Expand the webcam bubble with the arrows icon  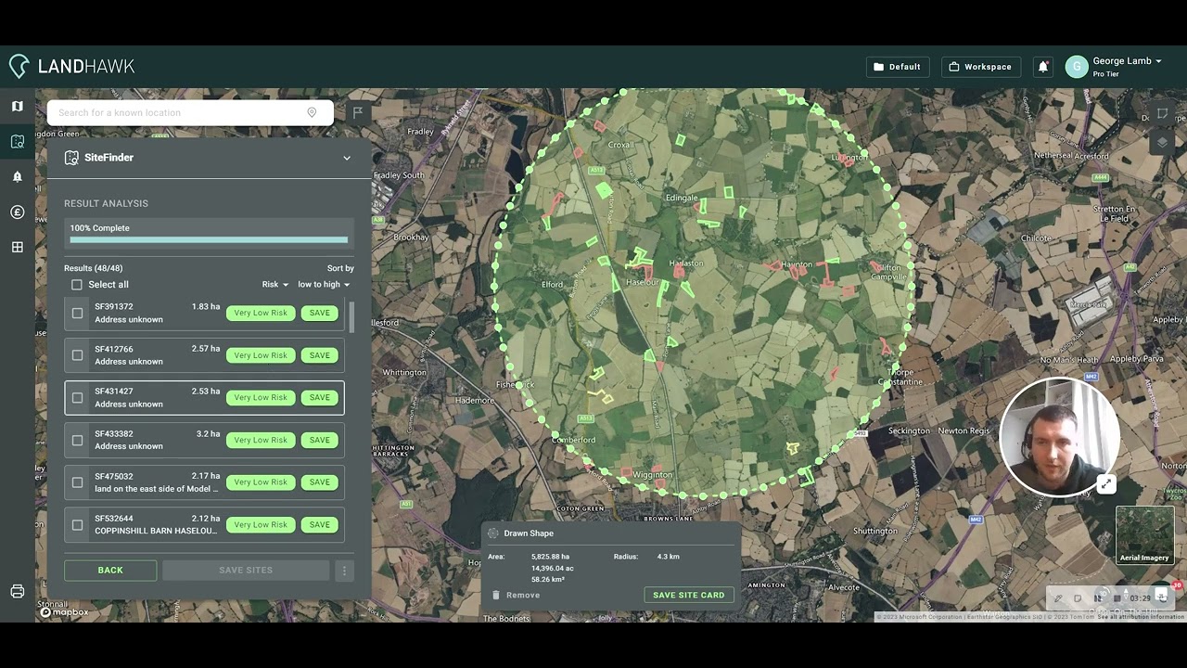[x=1106, y=484]
